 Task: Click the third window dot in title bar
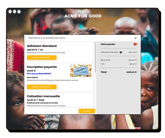(19, 12)
